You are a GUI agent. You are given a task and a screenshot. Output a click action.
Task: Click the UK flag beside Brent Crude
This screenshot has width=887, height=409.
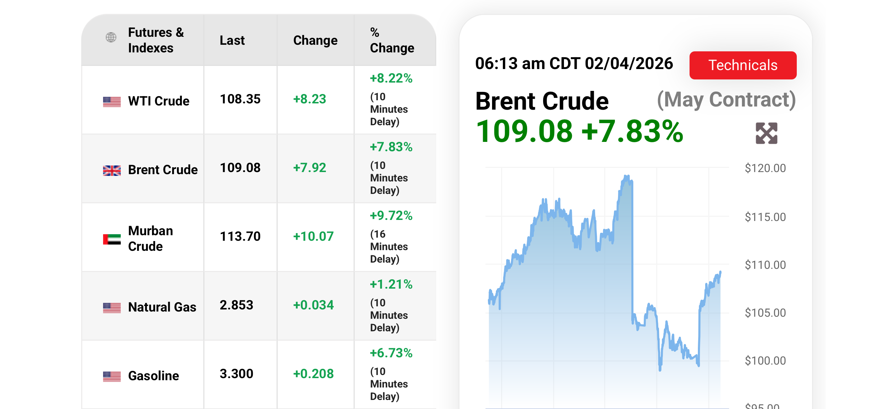pos(112,170)
